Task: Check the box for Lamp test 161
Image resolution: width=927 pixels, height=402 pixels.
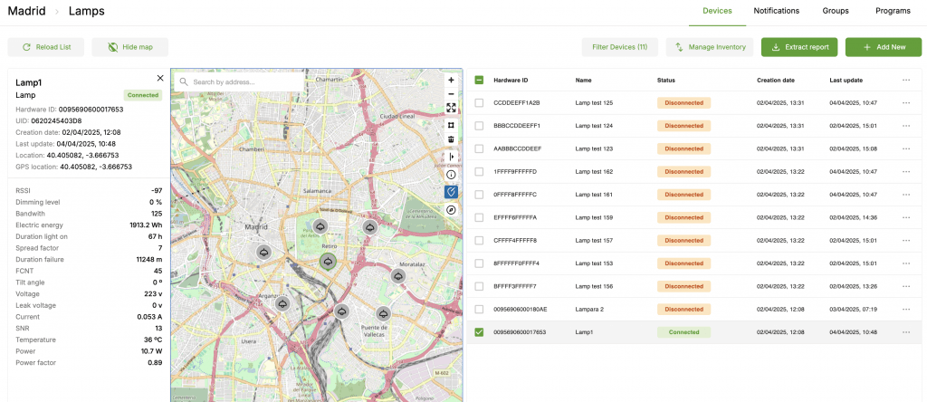Action: pyautogui.click(x=479, y=195)
